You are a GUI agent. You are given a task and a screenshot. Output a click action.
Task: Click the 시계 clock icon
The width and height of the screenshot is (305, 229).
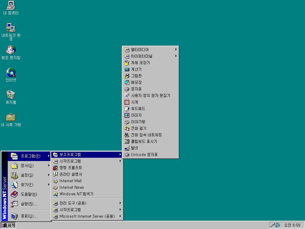tap(127, 102)
